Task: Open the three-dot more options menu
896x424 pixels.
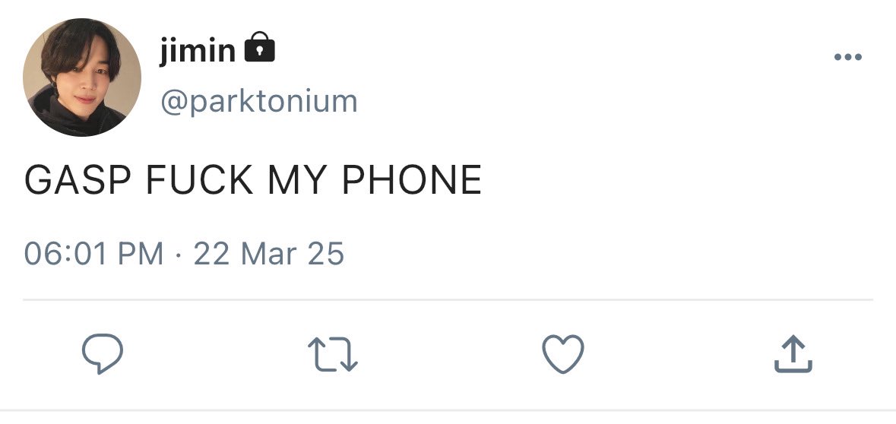Action: click(x=848, y=56)
